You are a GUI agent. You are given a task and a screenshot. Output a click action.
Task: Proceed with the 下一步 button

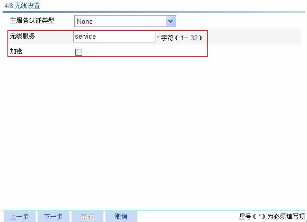point(53,217)
